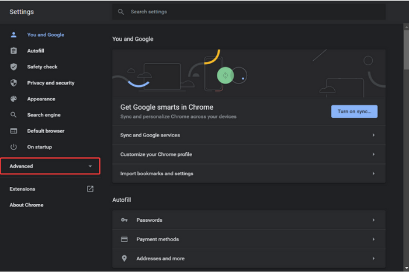Open the Addresses and more row arrow
Viewport: 409px width, 272px height.
(x=373, y=259)
